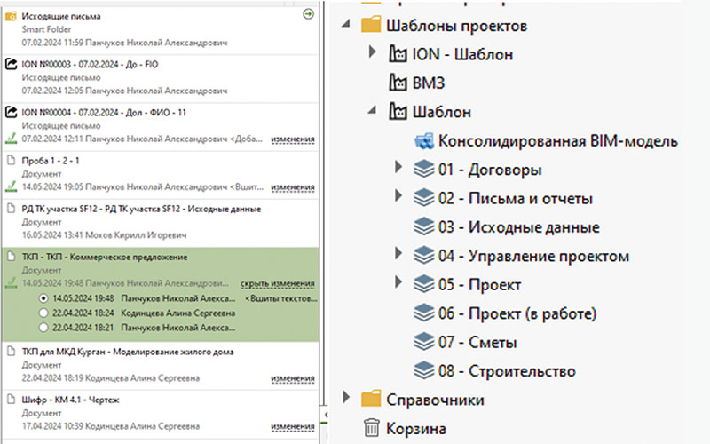Click the Шаблоны проектов folder icon
Viewport: 710px width, 444px height.
(371, 25)
